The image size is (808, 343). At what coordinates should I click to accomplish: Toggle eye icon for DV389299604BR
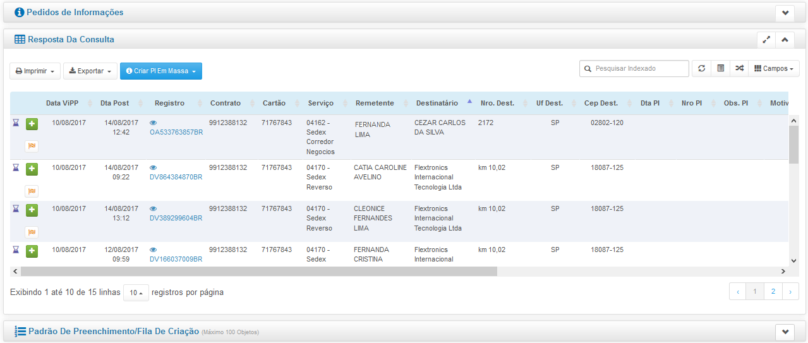coord(153,209)
